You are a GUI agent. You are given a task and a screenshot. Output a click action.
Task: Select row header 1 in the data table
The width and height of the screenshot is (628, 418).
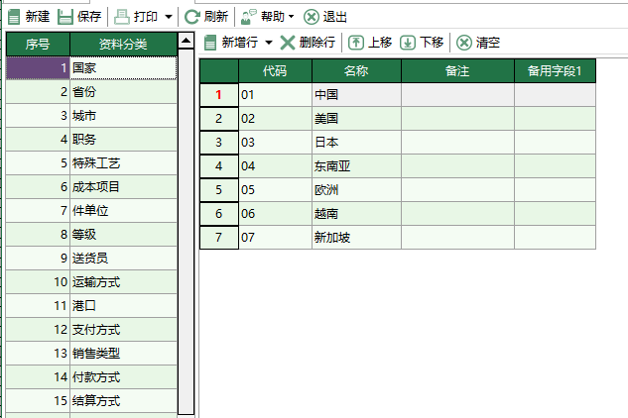[218, 95]
